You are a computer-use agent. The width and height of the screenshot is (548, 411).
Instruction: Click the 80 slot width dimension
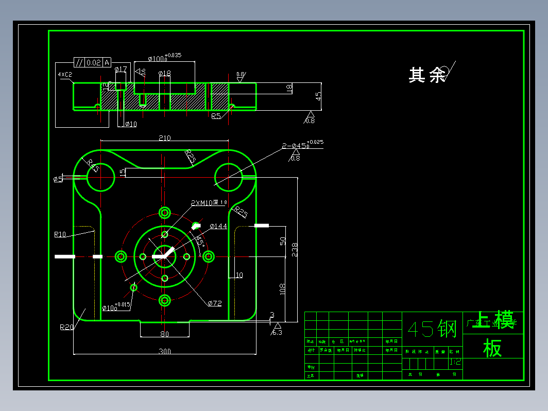coord(165,334)
